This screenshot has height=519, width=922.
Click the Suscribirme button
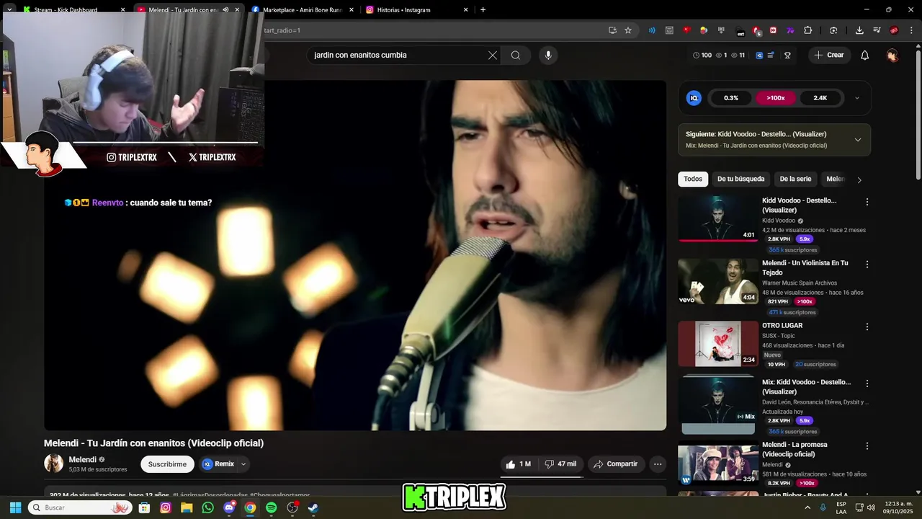coord(167,464)
